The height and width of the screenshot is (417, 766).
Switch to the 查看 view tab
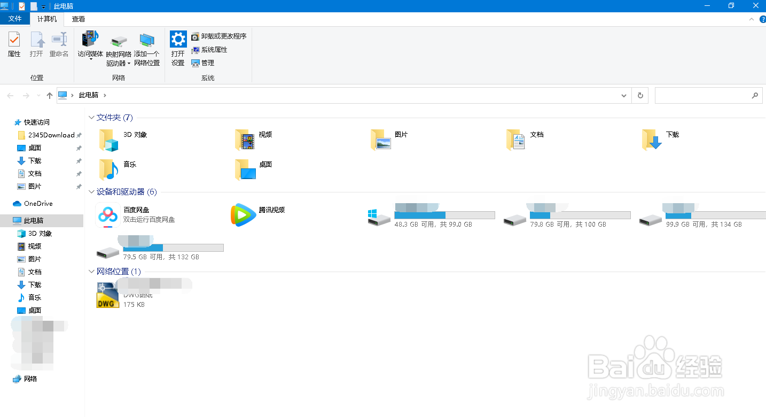[79, 19]
